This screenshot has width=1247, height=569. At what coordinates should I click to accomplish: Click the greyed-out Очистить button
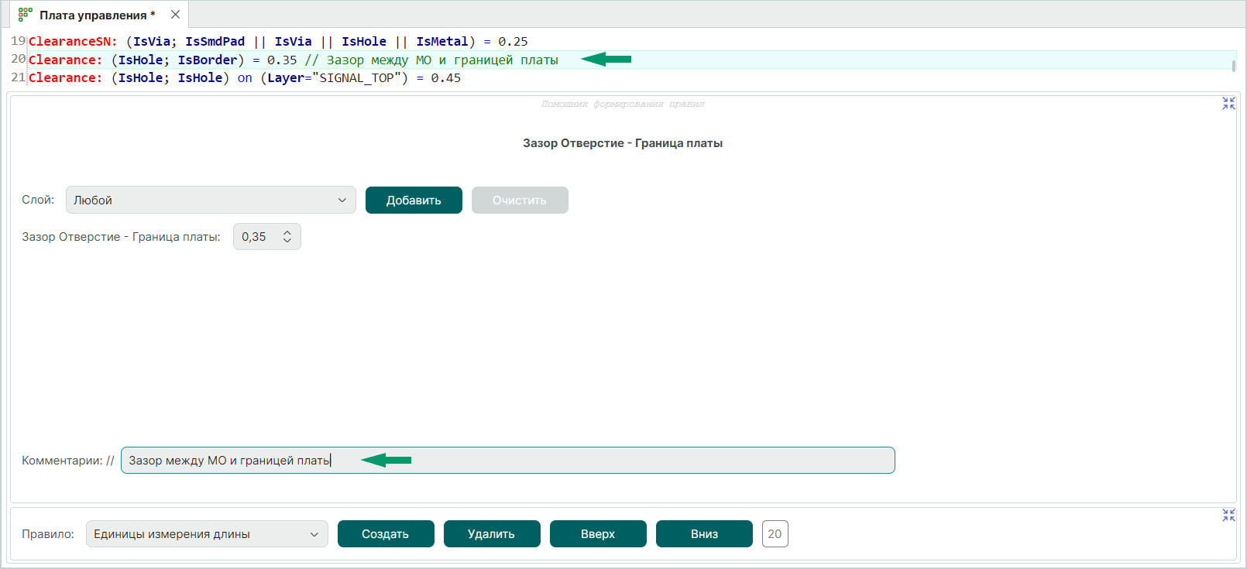(x=519, y=200)
